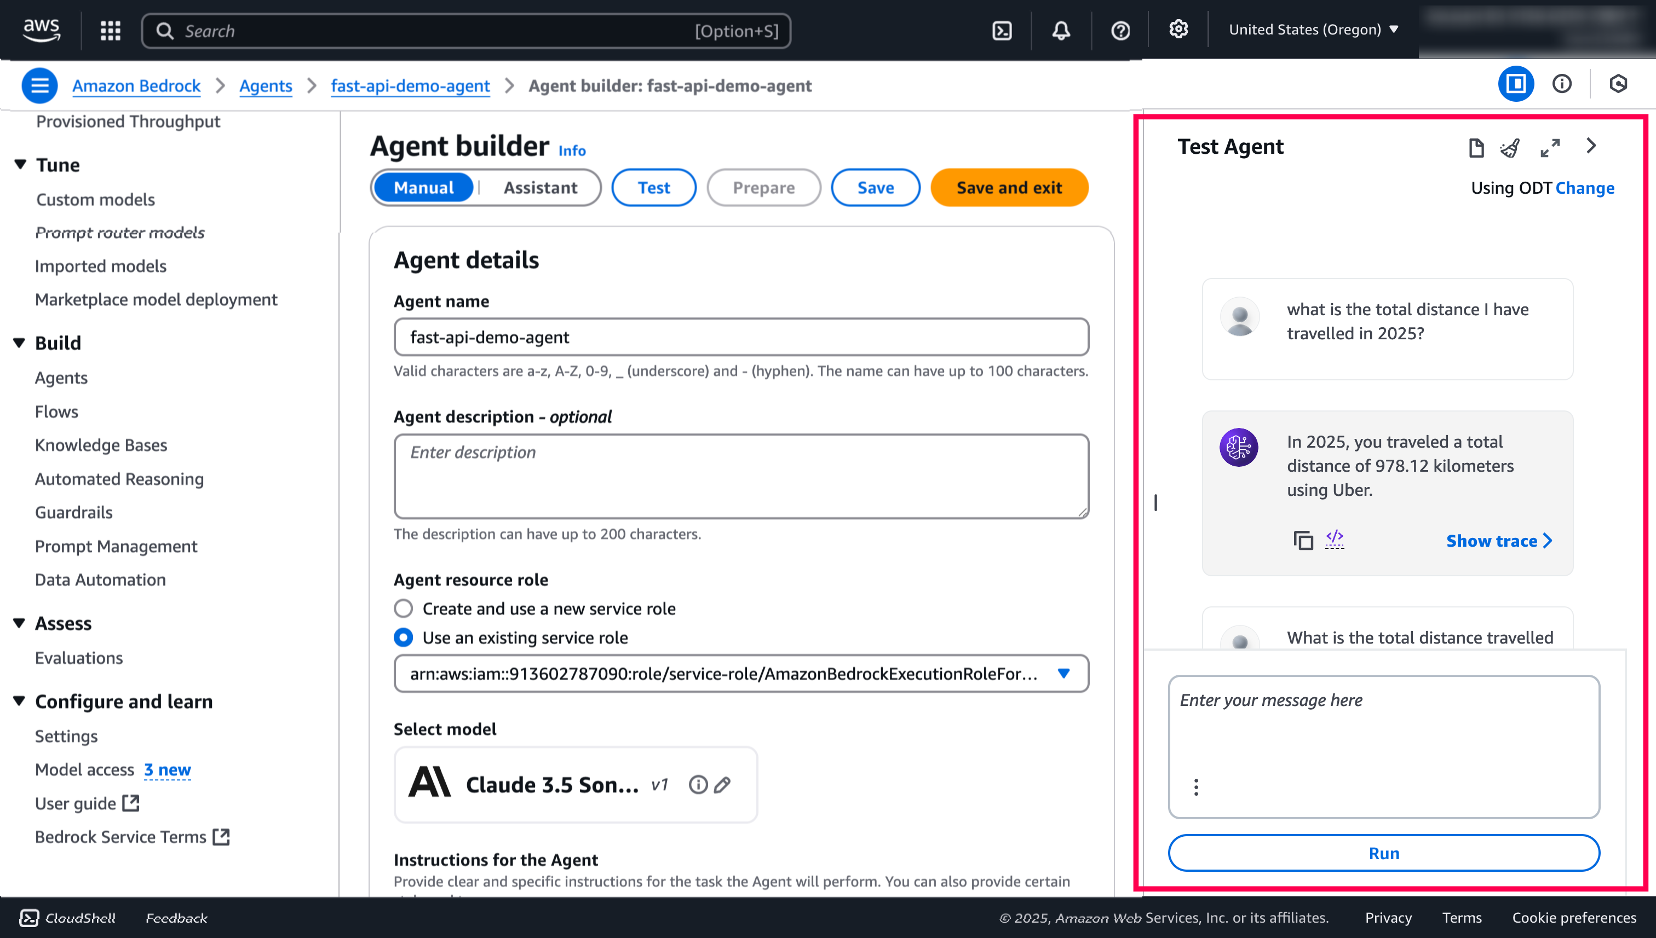Open the AWS services grid menu
This screenshot has height=938, width=1656.
110,30
